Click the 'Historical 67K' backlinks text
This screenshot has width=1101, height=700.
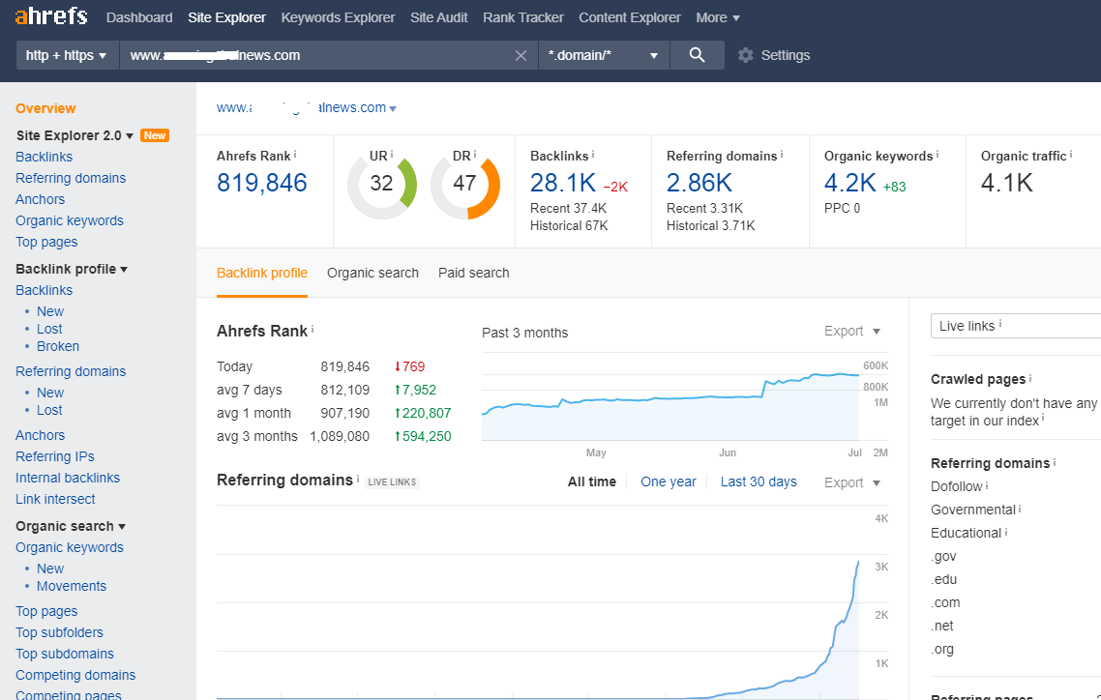point(570,226)
